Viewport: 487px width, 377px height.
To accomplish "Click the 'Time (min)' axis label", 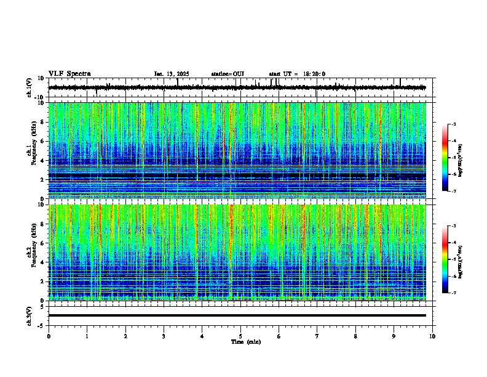I will pyautogui.click(x=246, y=342).
